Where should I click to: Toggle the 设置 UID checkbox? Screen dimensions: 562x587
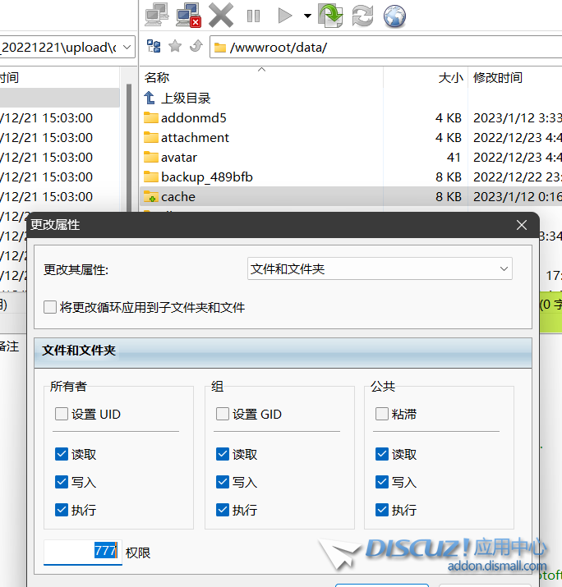[x=62, y=414]
